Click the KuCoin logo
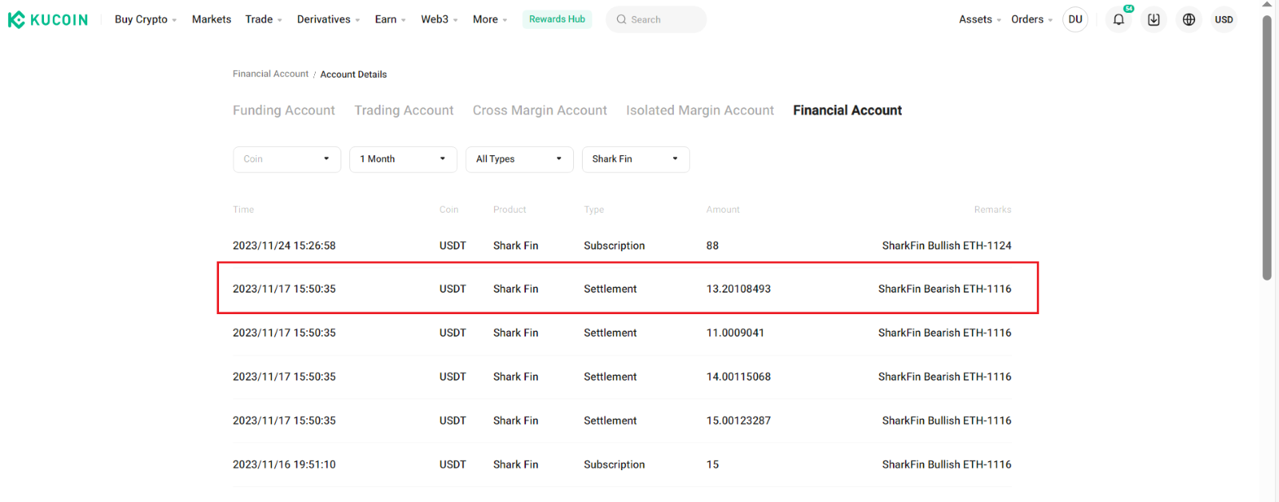Image resolution: width=1279 pixels, height=502 pixels. (x=48, y=20)
